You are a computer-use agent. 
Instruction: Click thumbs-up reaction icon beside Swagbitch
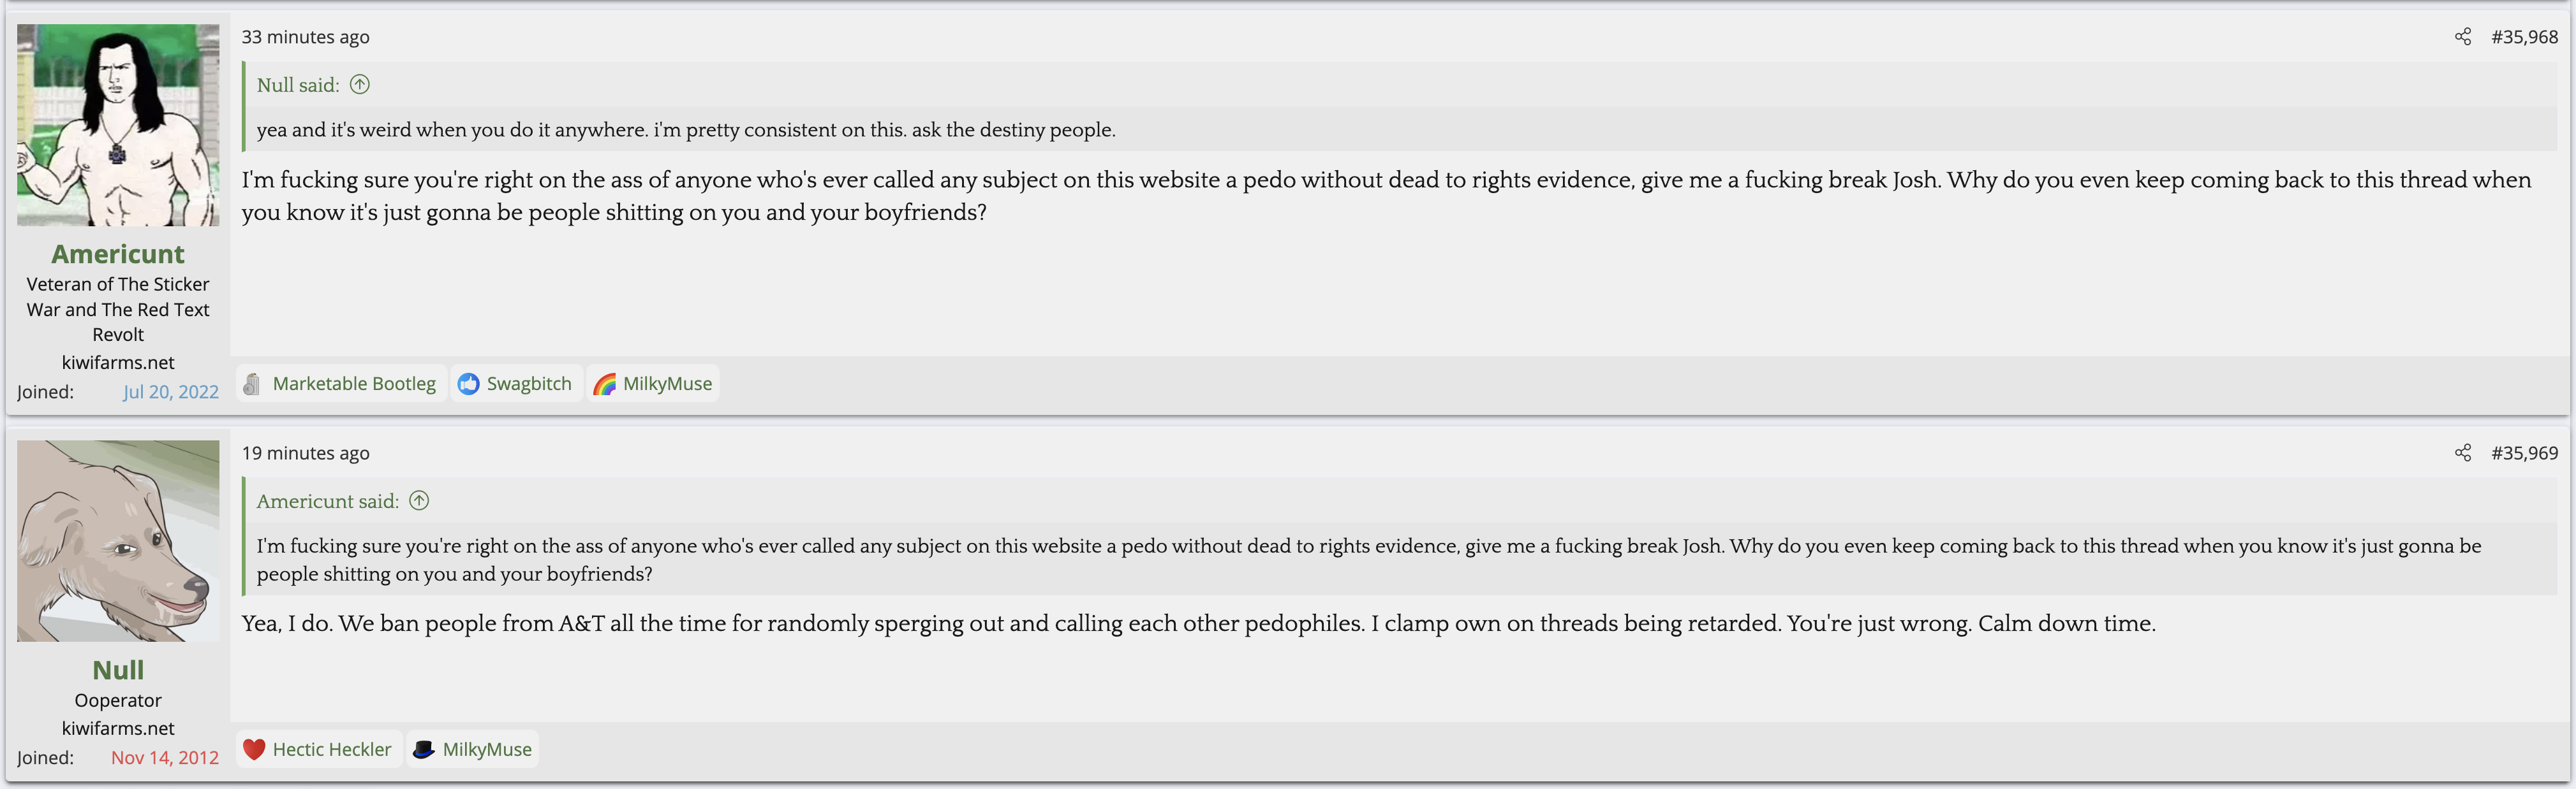[x=468, y=384]
